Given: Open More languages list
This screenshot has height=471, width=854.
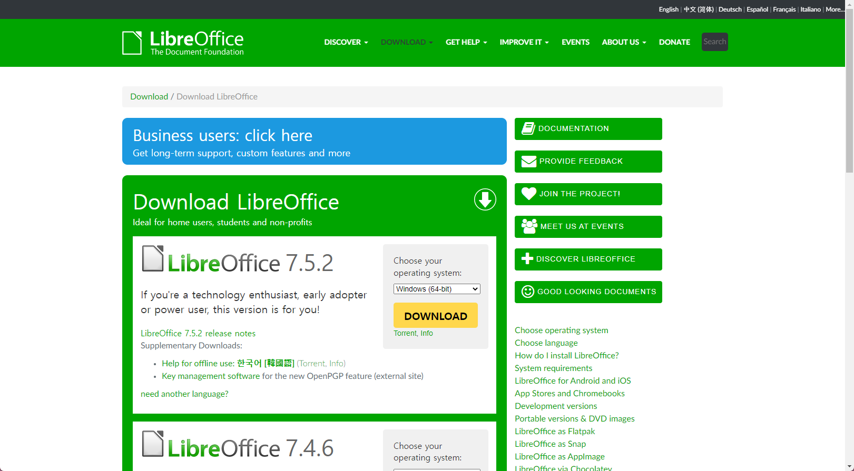Looking at the screenshot, I should 835,9.
